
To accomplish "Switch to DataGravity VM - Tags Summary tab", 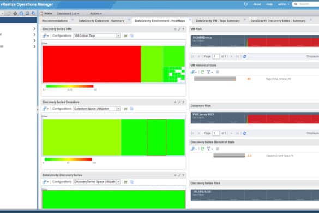I will (x=218, y=21).
